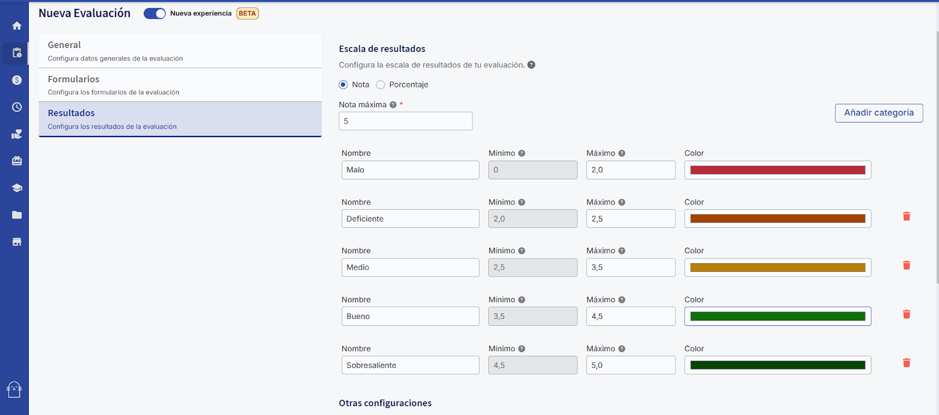Click the Nota máxima input field
This screenshot has height=415, width=939.
coord(405,121)
